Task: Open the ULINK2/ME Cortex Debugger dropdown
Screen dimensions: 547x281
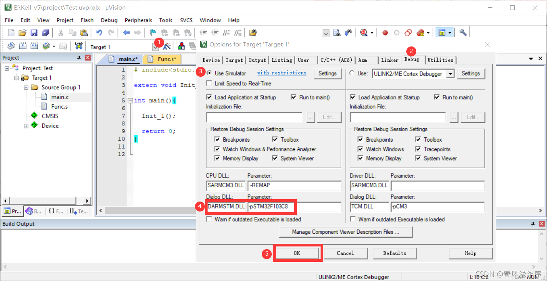Action: click(451, 73)
